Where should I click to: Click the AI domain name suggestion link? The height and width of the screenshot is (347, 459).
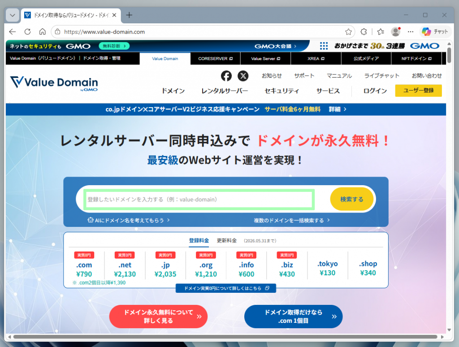[129, 220]
